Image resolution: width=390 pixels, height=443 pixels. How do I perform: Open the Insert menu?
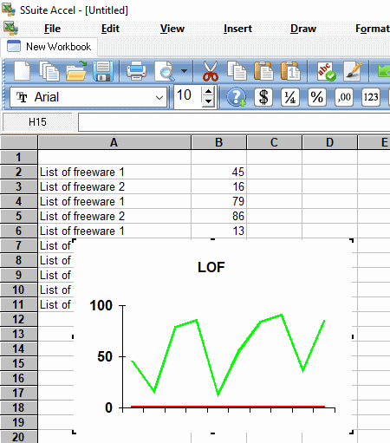[x=237, y=29]
